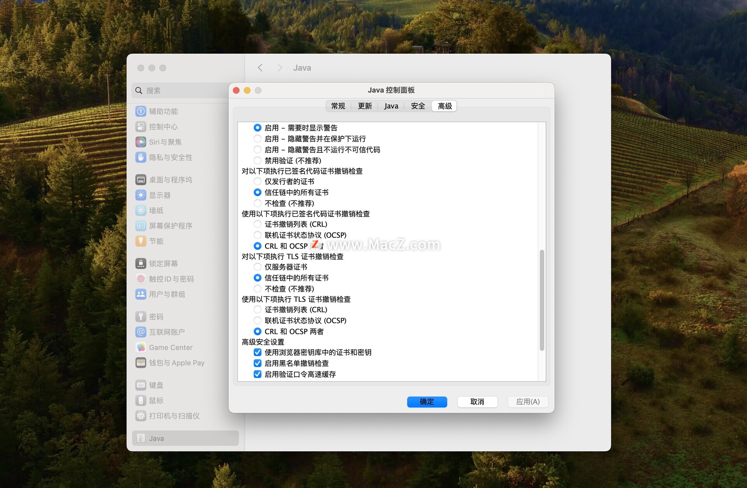
Task: Open the 锁定屏幕 lock icon
Action: (x=141, y=264)
